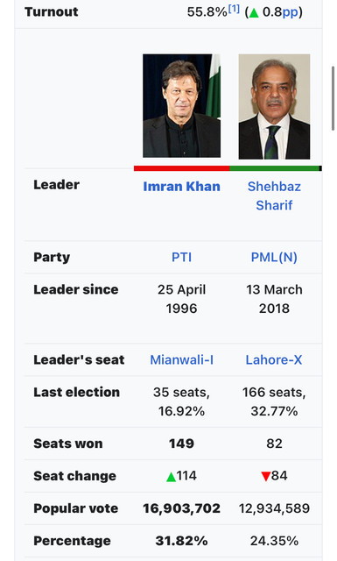Click the 25 April 1996 date
The height and width of the screenshot is (561, 337).
[x=181, y=299]
